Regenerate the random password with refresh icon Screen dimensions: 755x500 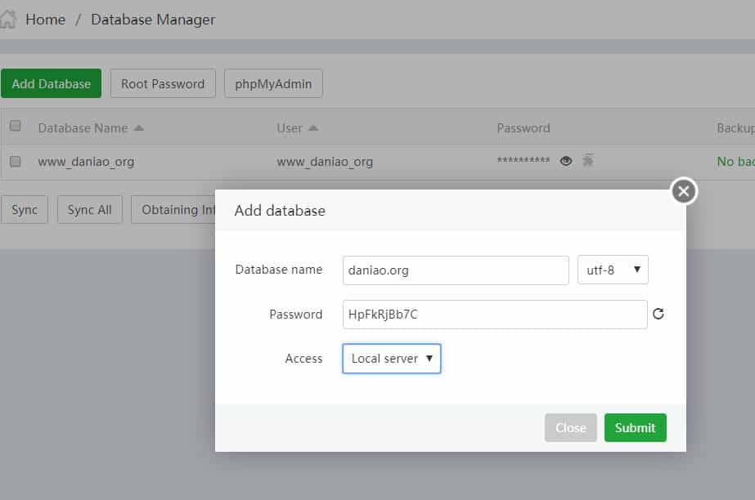coord(658,314)
